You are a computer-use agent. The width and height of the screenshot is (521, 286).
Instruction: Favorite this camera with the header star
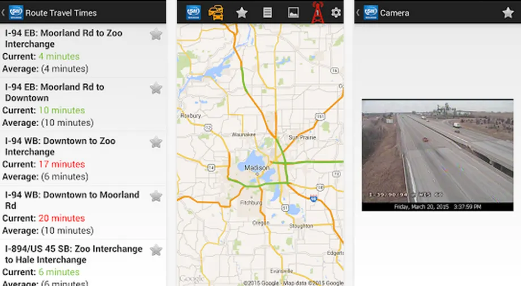coord(508,12)
